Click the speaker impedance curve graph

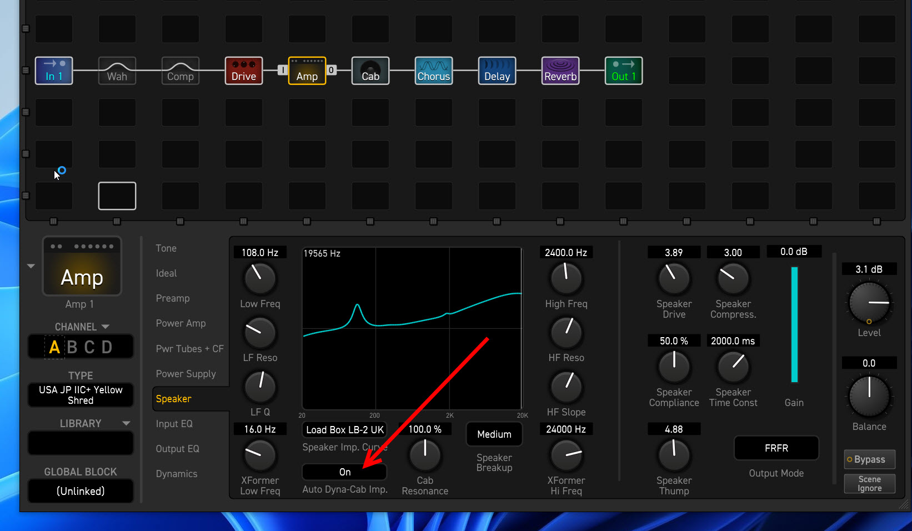tap(412, 328)
